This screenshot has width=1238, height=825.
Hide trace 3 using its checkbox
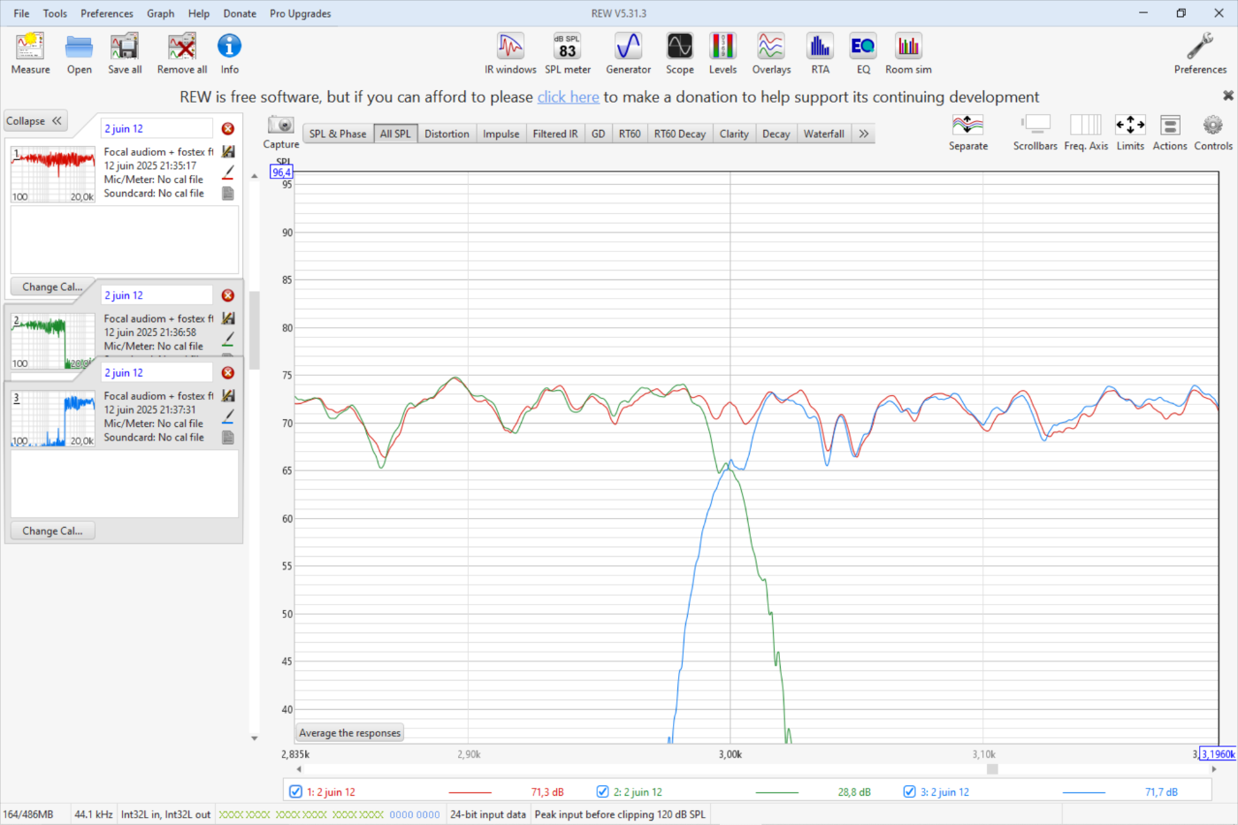pos(909,791)
